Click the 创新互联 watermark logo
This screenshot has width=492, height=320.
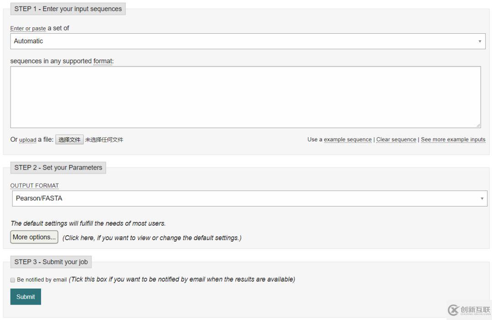point(469,310)
